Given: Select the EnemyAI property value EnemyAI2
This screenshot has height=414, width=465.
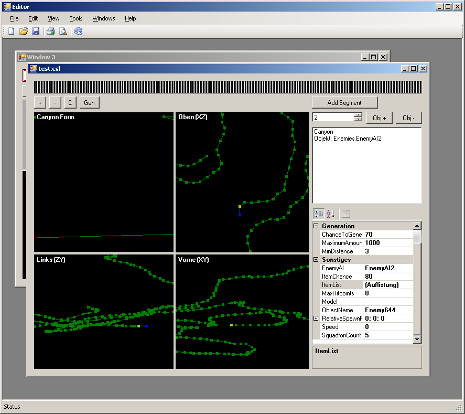Looking at the screenshot, I should coord(388,268).
